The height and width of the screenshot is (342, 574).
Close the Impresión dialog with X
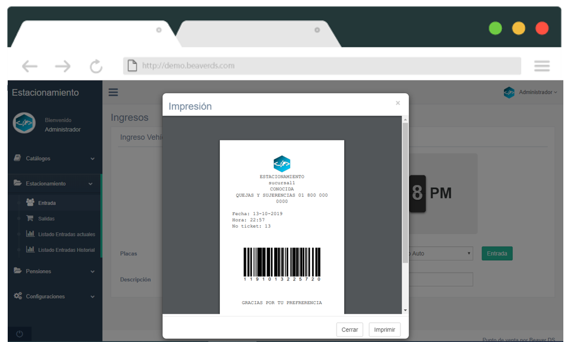click(397, 103)
